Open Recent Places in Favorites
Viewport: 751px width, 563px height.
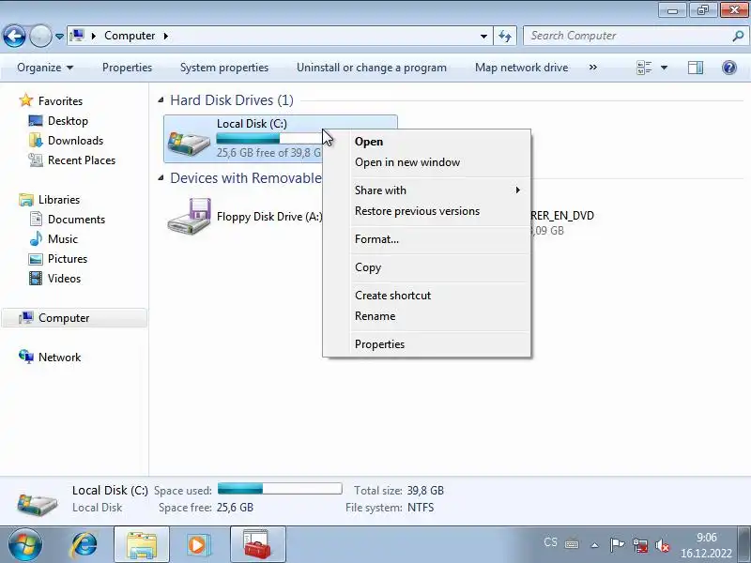coord(82,160)
